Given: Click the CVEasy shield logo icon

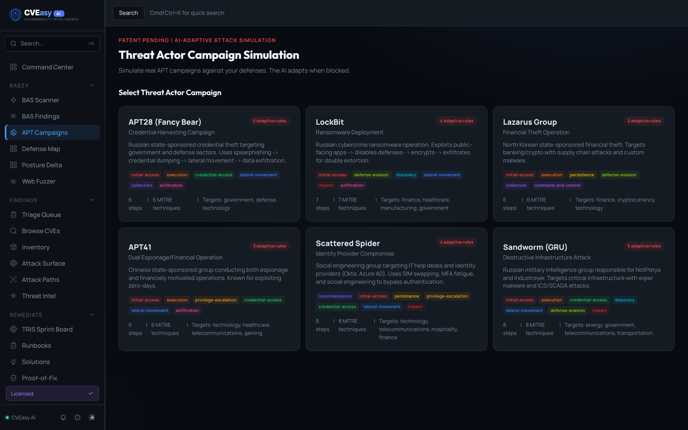Looking at the screenshot, I should tap(15, 14).
